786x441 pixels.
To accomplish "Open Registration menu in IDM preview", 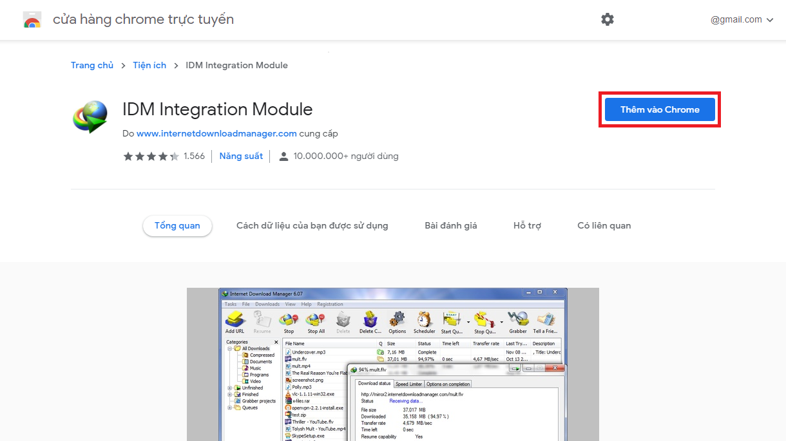I will [x=330, y=304].
